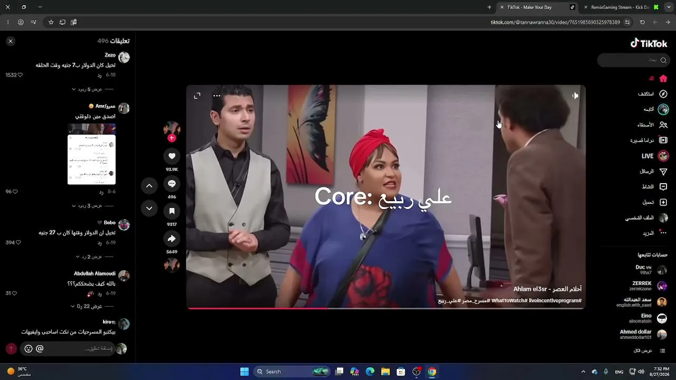Post the comment with the red arrow button
The width and height of the screenshot is (676, 380).
pyautogui.click(x=11, y=349)
